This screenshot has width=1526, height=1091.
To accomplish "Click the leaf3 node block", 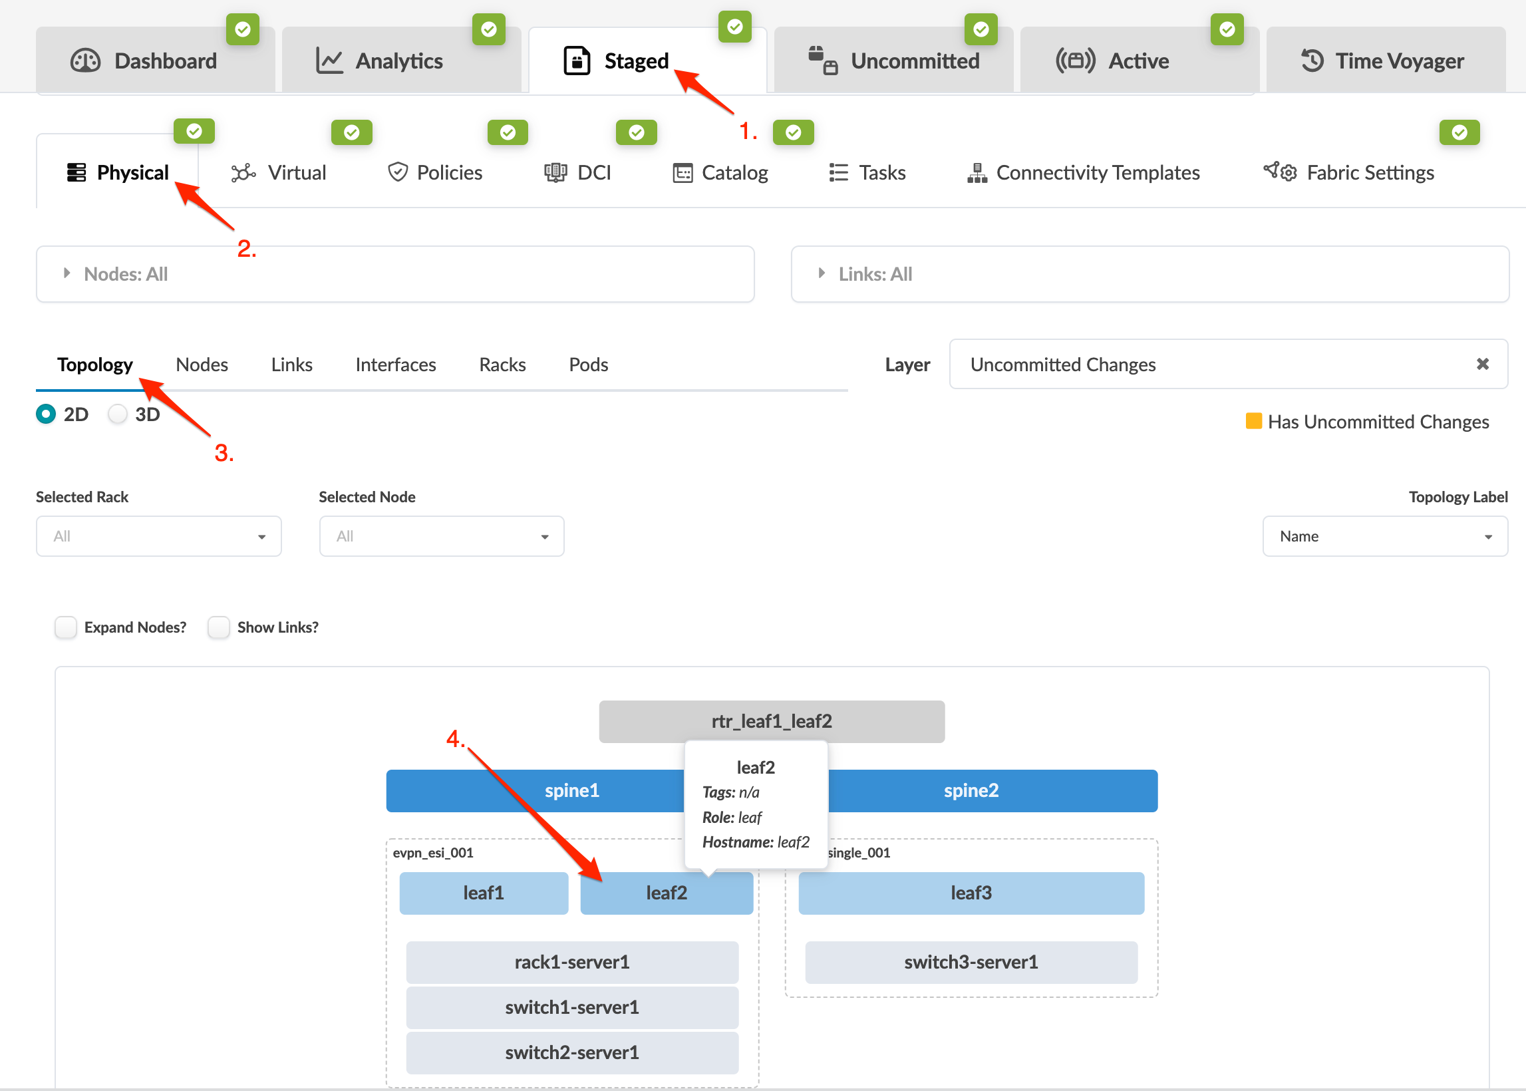I will tap(971, 893).
